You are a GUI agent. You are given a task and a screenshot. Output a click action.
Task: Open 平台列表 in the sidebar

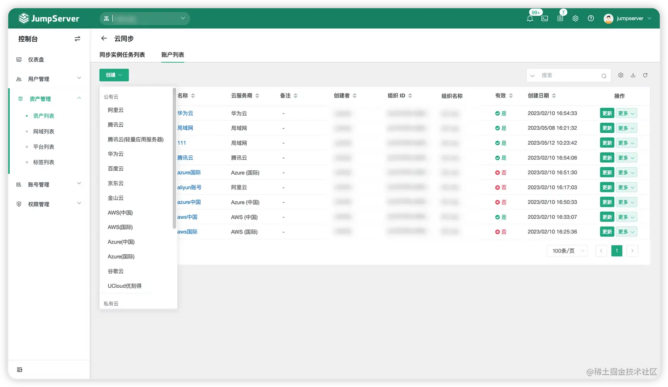point(44,147)
